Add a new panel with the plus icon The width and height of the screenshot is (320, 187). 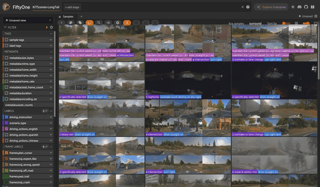(x=81, y=16)
